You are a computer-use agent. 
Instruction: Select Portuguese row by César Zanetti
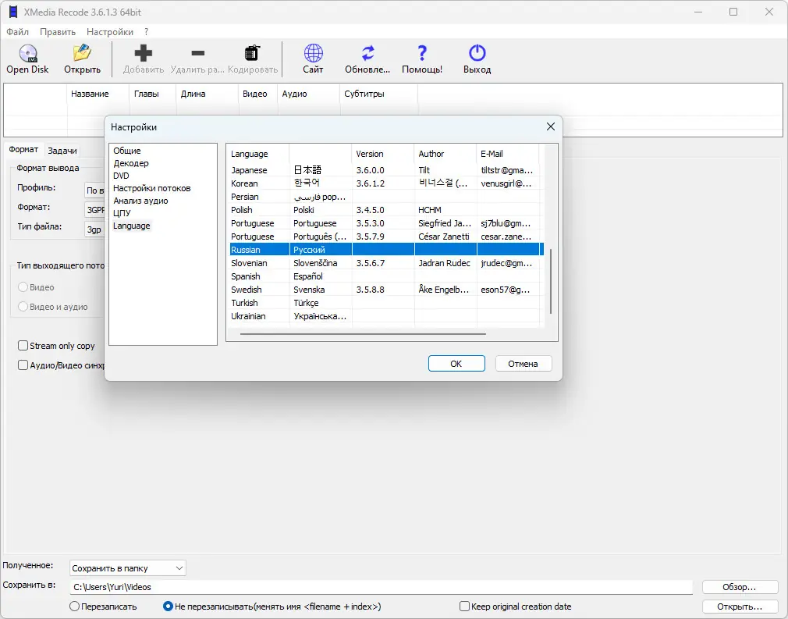click(x=386, y=237)
